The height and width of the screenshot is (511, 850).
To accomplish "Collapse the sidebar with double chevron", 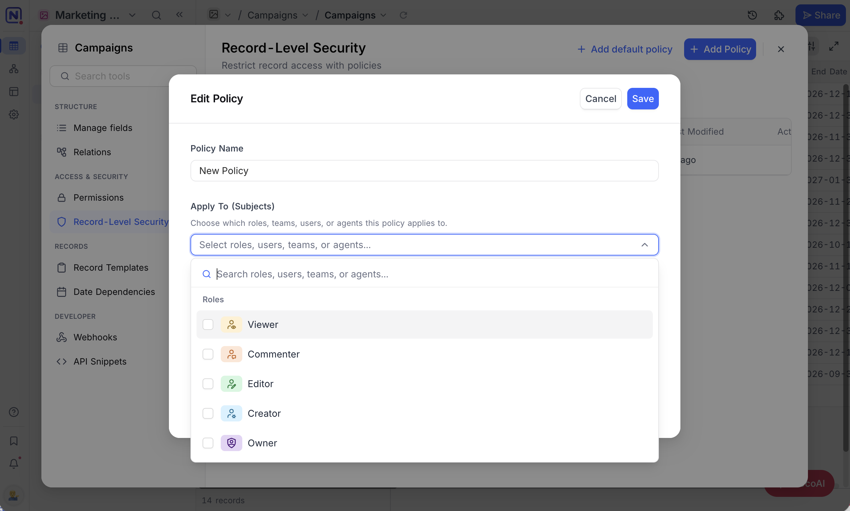I will point(179,15).
